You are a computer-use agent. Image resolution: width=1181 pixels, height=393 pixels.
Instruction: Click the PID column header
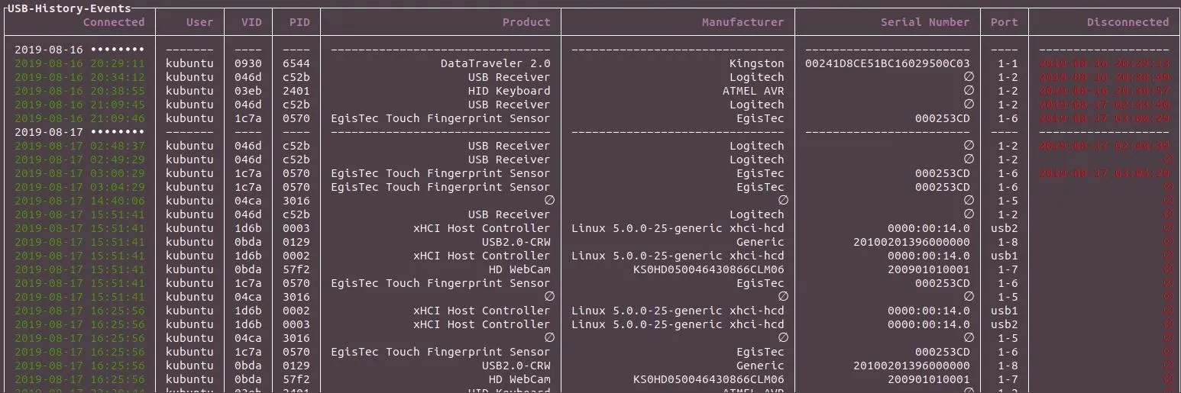click(299, 22)
